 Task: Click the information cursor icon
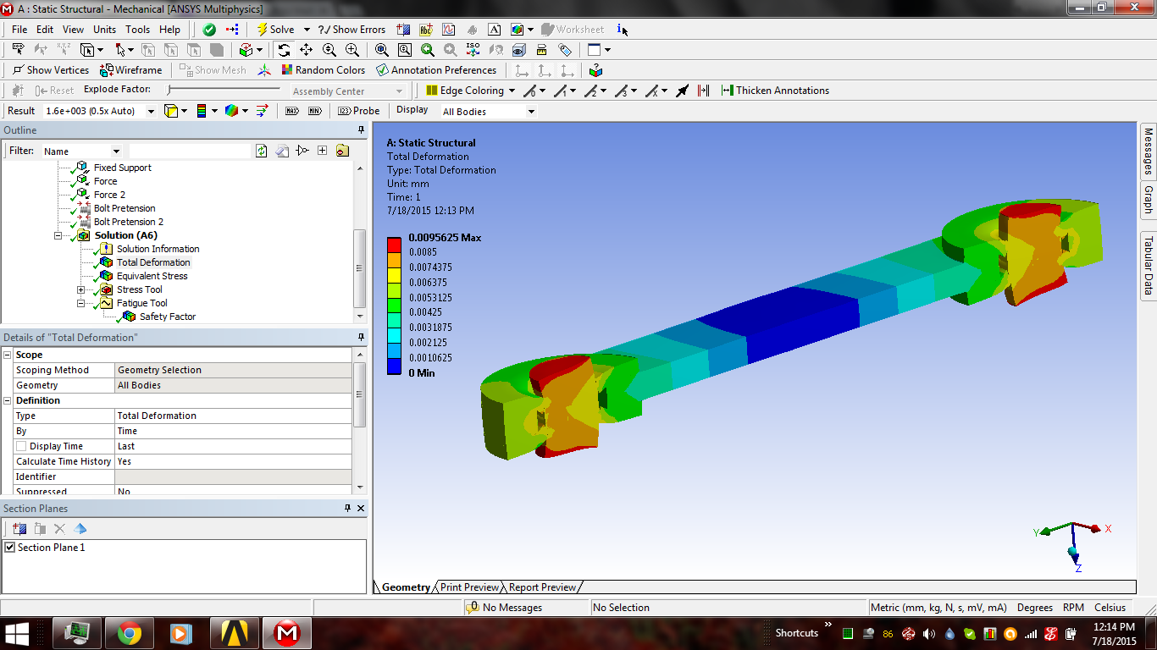(x=623, y=30)
